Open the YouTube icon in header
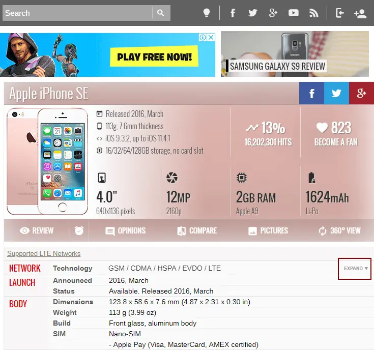374x350 pixels. pyautogui.click(x=294, y=13)
